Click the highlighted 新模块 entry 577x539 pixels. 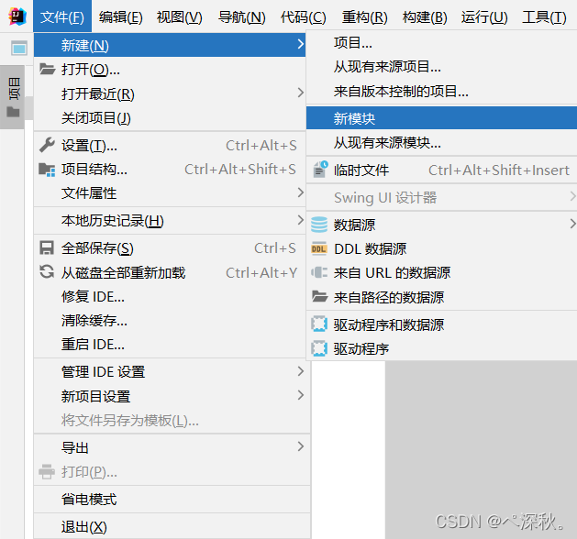pos(441,118)
